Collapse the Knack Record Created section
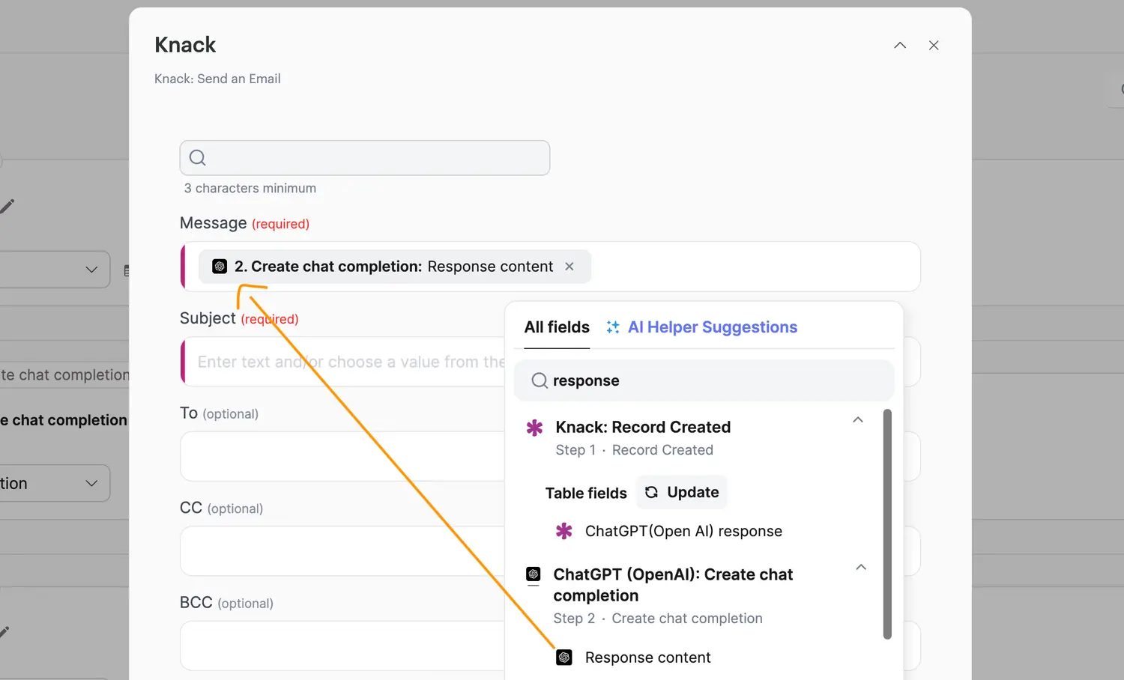 858,420
